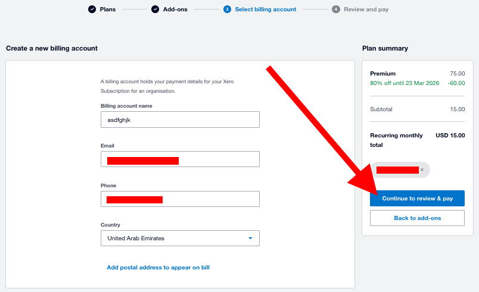Select the 'Select billing account' step label
The width and height of the screenshot is (479, 292).
point(265,10)
